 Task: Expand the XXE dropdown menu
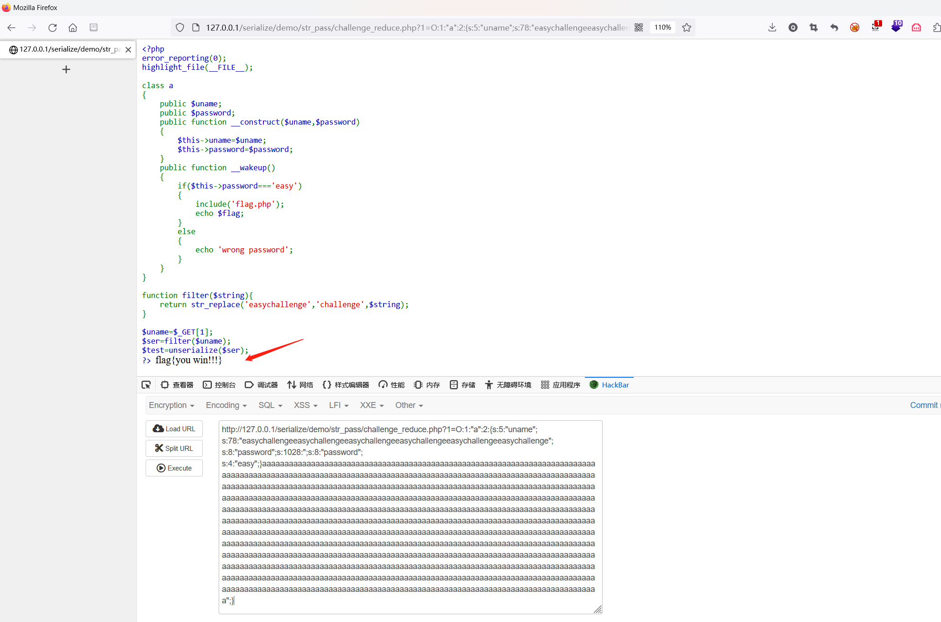[372, 406]
